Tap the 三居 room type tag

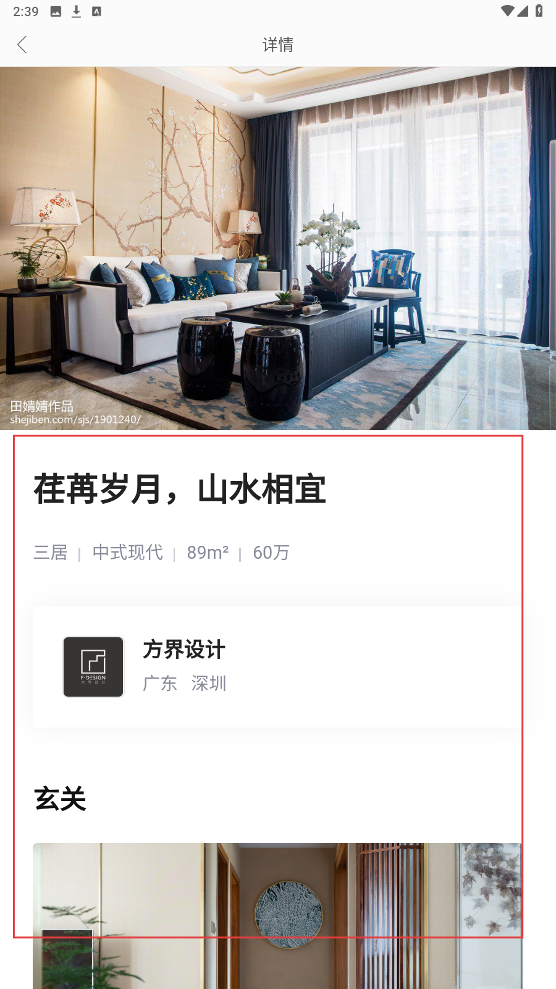[51, 553]
